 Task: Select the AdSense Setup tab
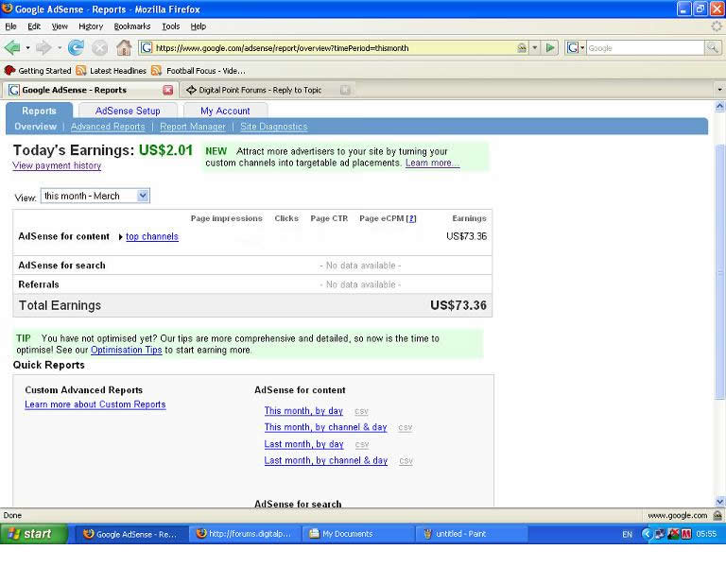click(128, 111)
